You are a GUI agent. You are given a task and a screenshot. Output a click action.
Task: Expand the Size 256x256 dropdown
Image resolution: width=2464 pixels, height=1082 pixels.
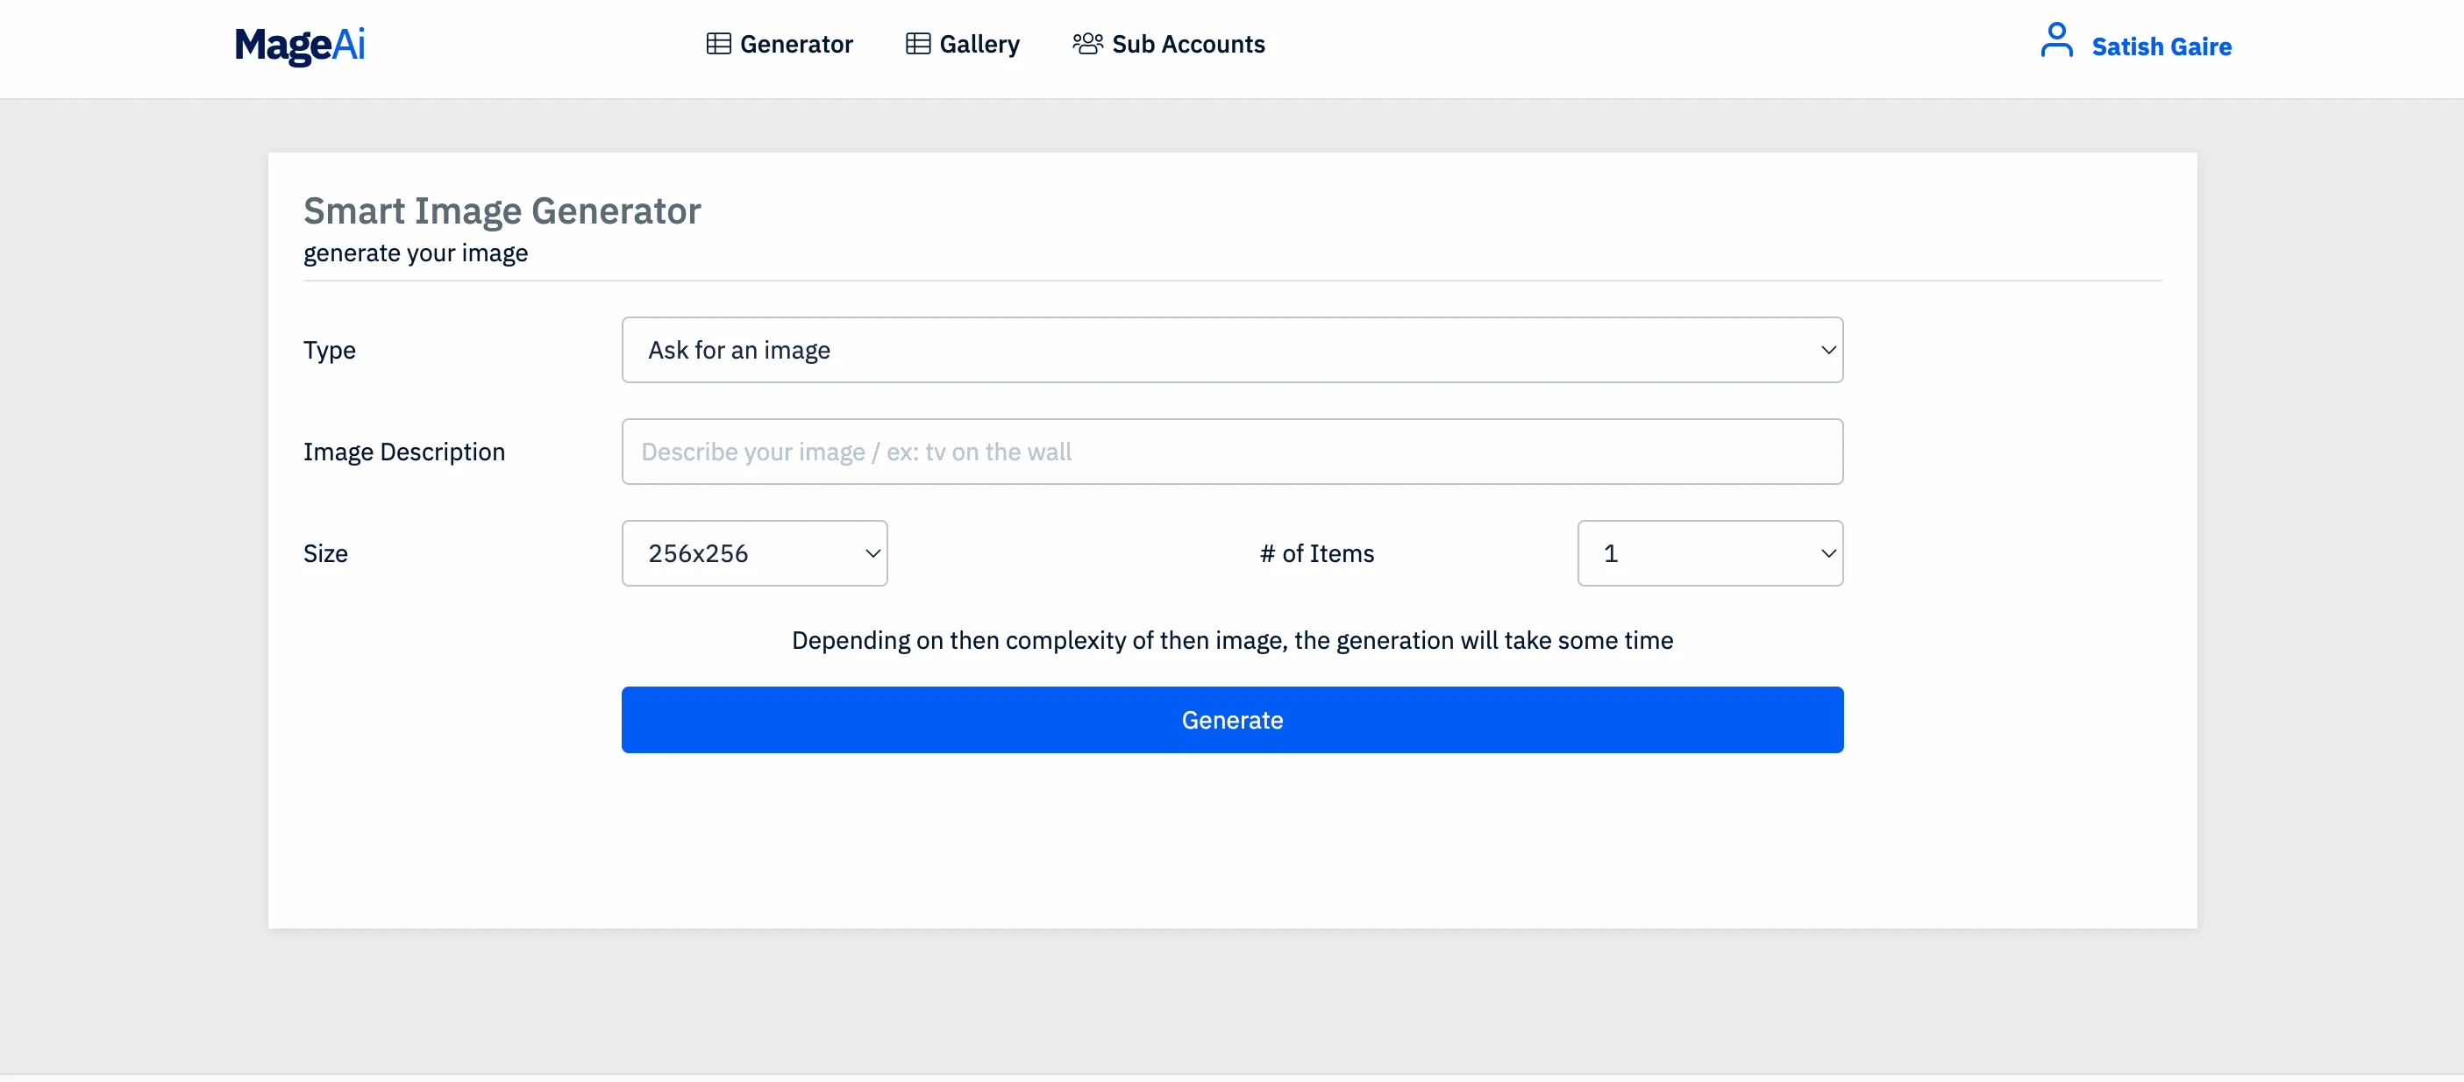754,554
